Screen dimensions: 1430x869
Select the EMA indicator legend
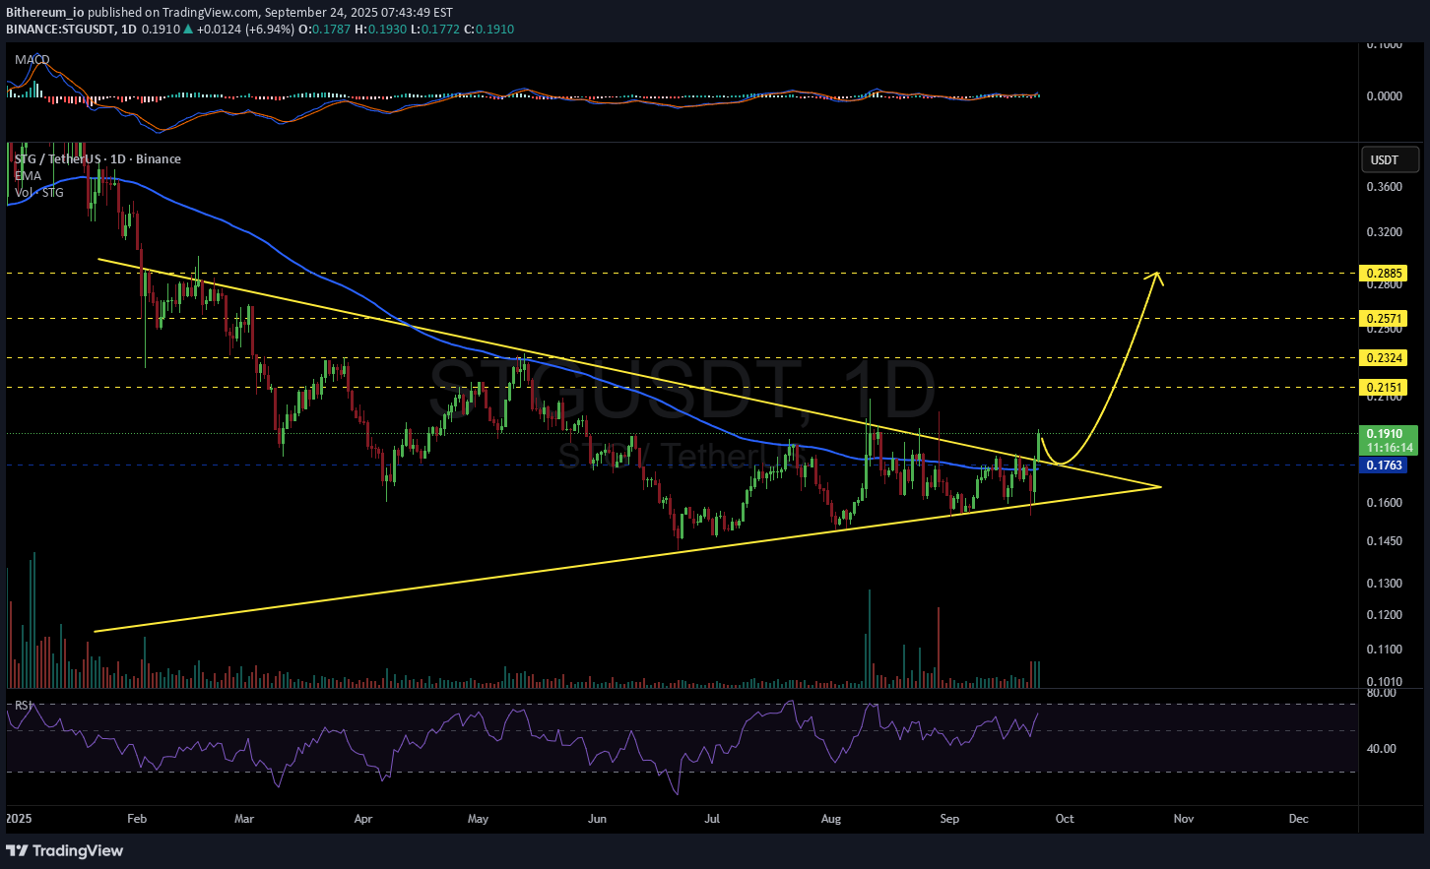28,175
